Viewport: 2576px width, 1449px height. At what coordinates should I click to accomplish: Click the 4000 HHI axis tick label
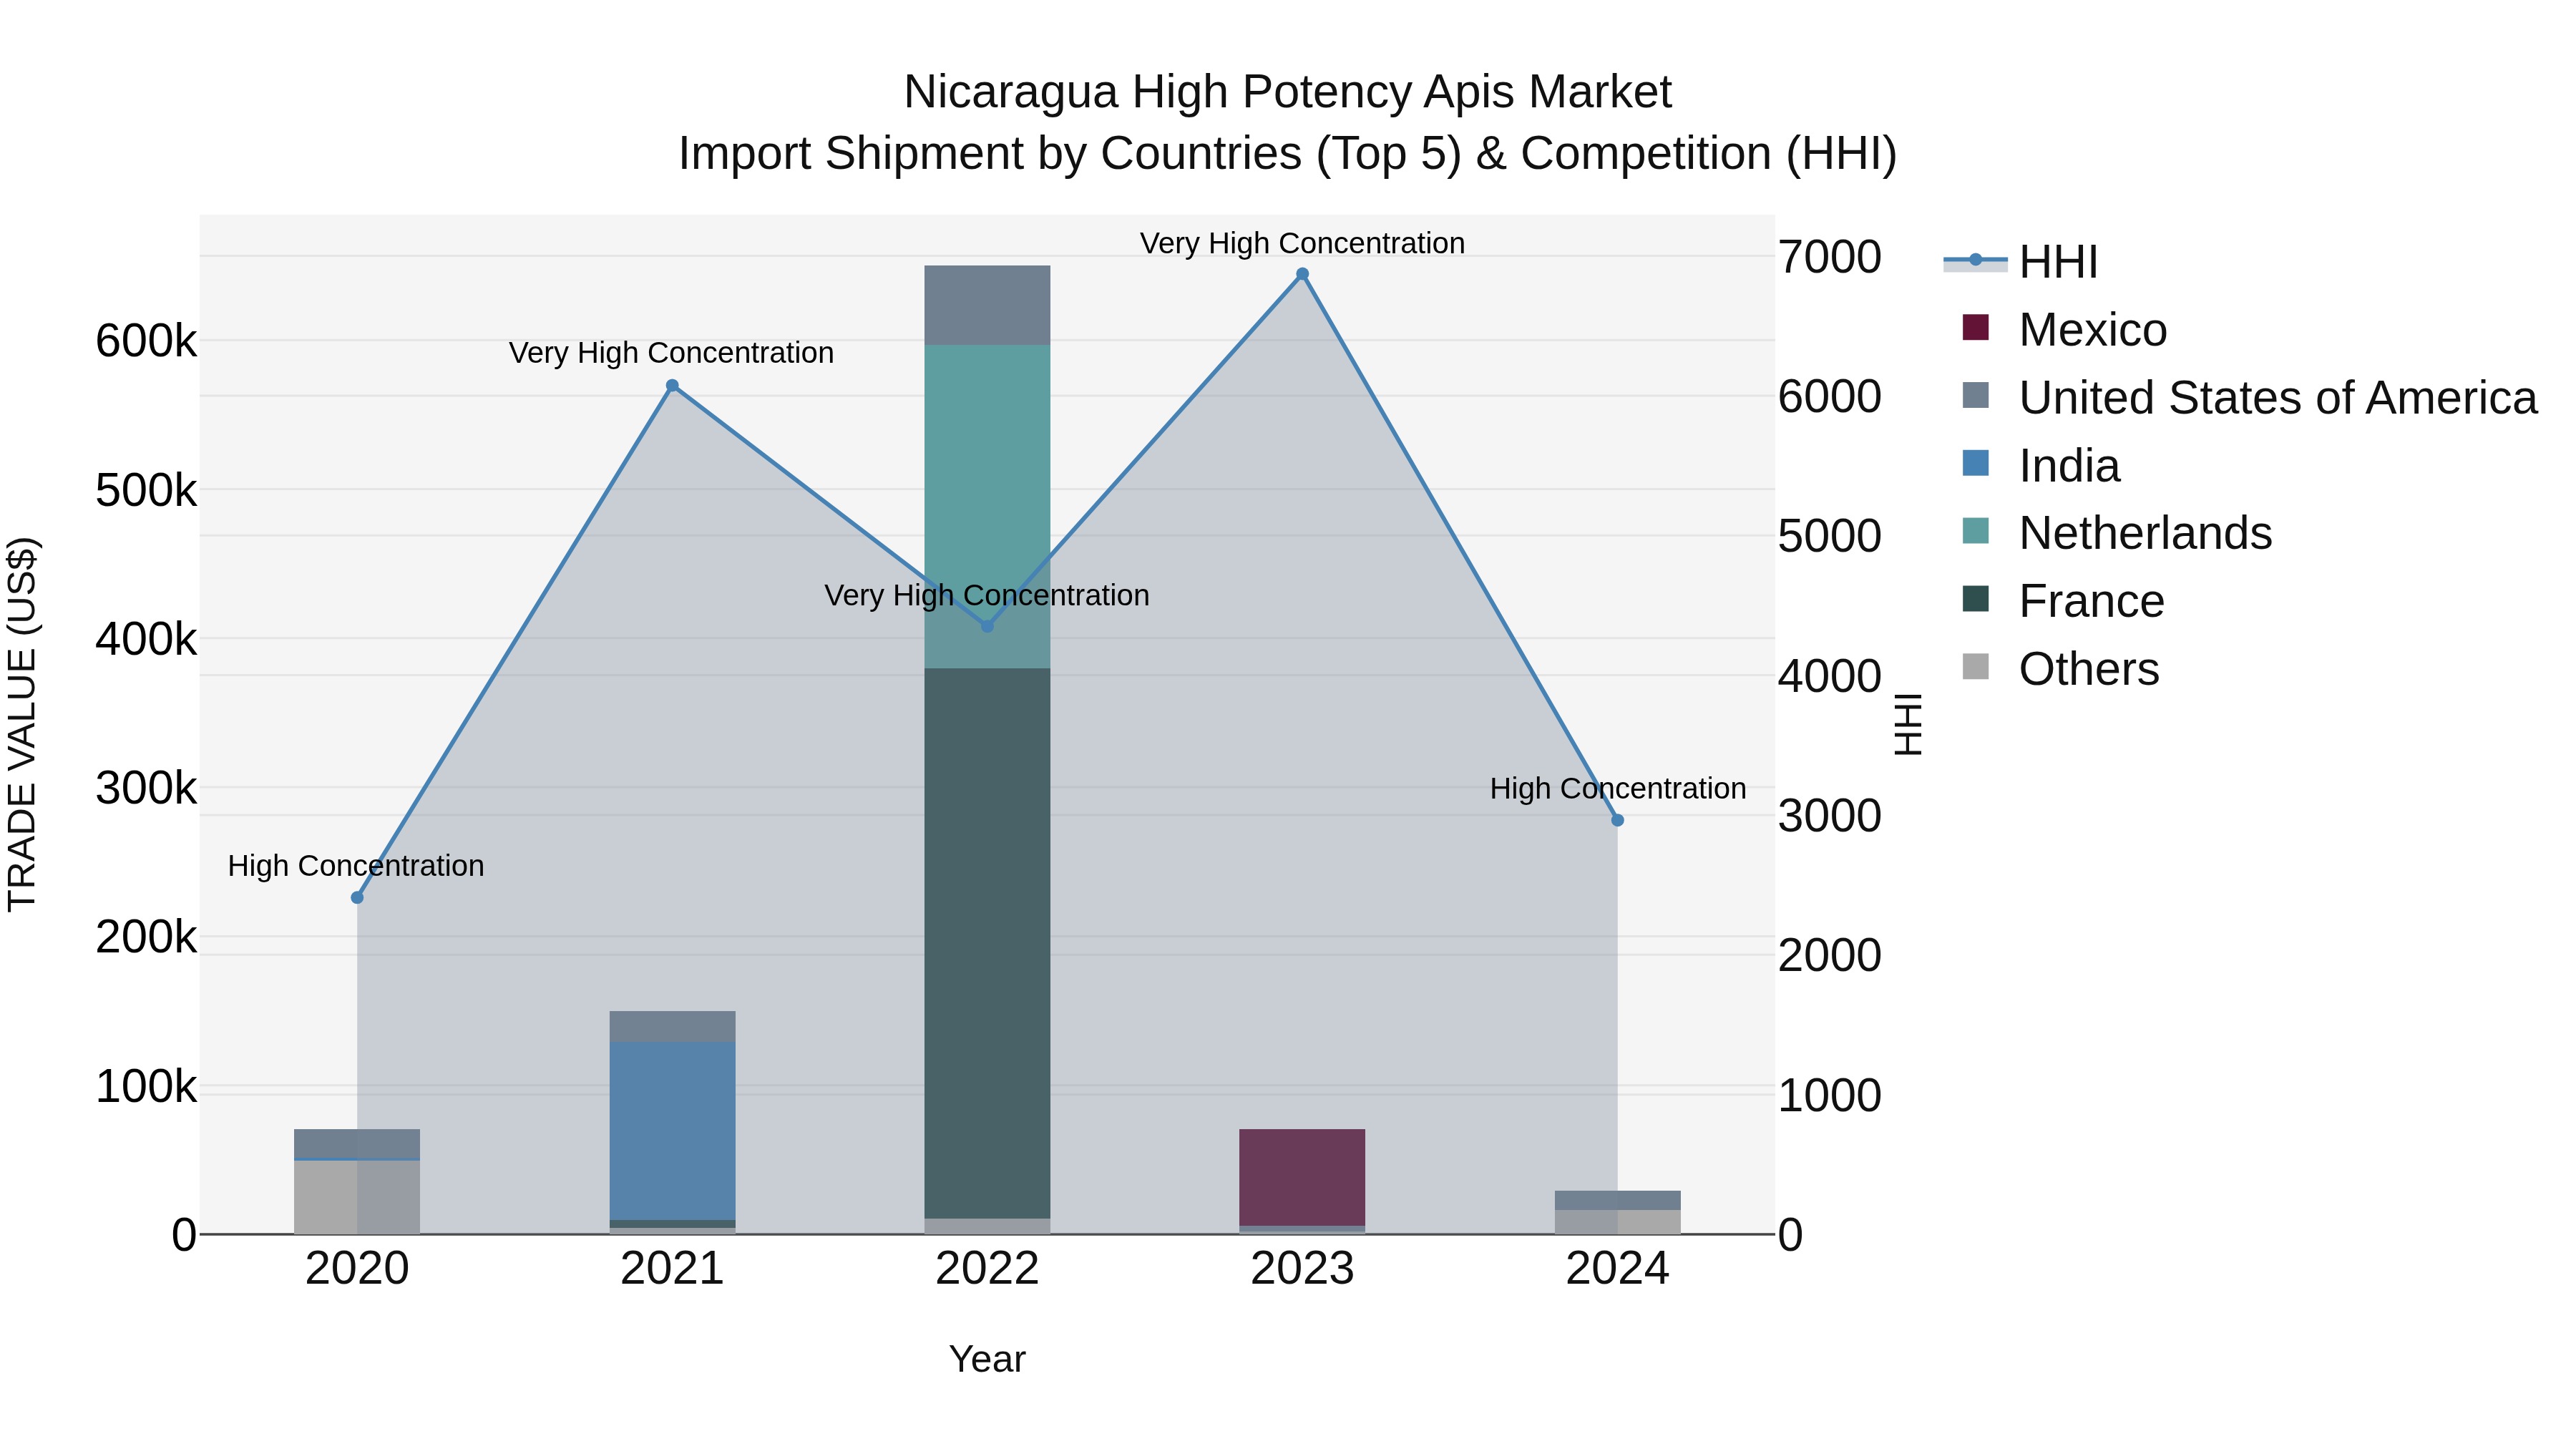1829,676
